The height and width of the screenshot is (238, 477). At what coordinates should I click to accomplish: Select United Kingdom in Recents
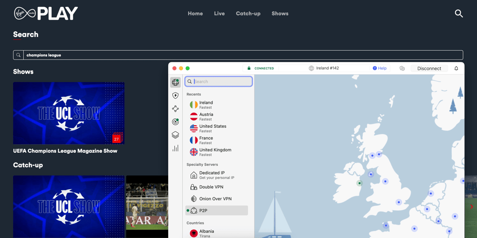[217, 152]
